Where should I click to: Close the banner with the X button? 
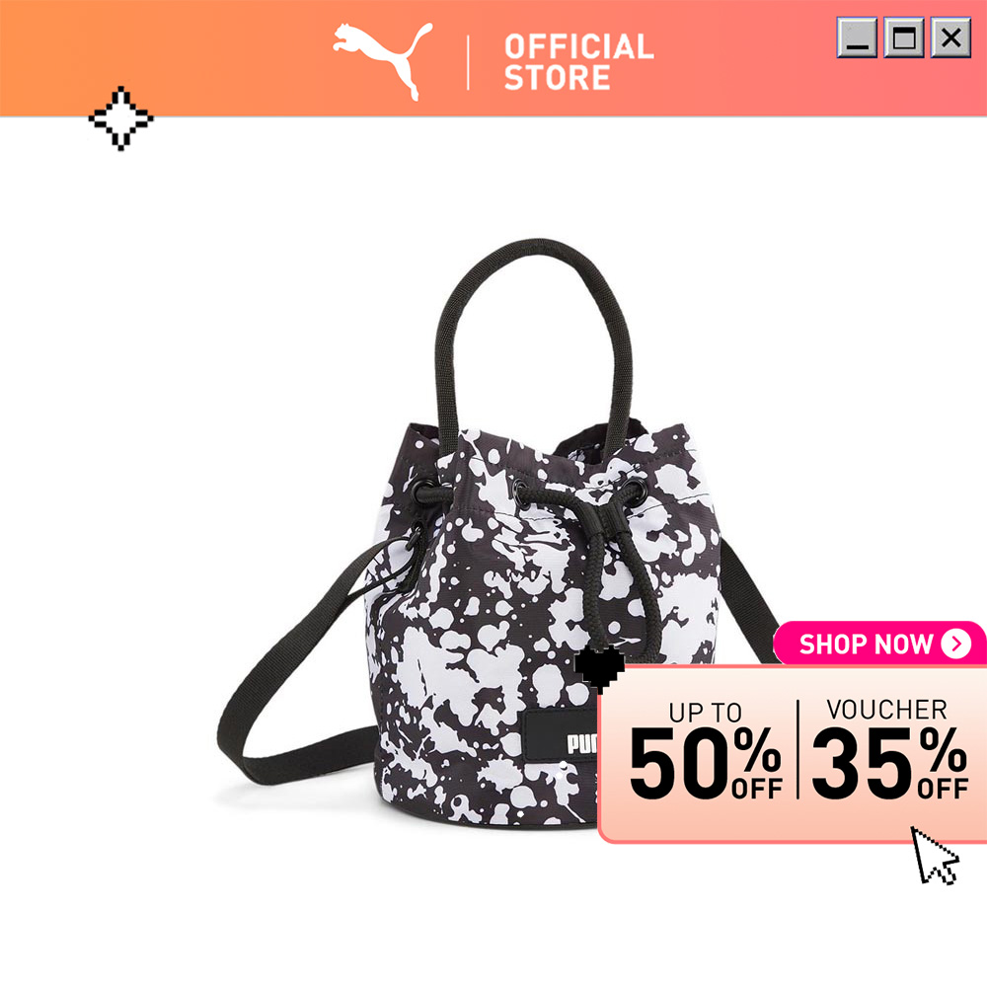point(950,38)
